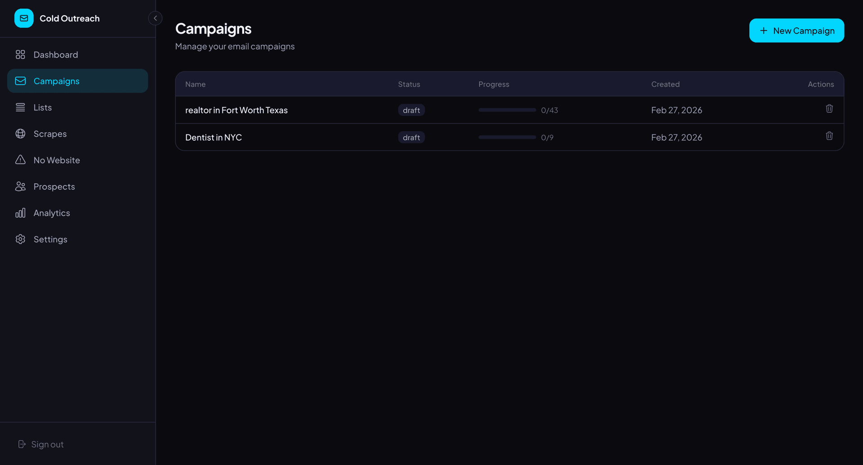The height and width of the screenshot is (465, 863).
Task: Click the Analytics bar chart icon
Action: point(20,213)
